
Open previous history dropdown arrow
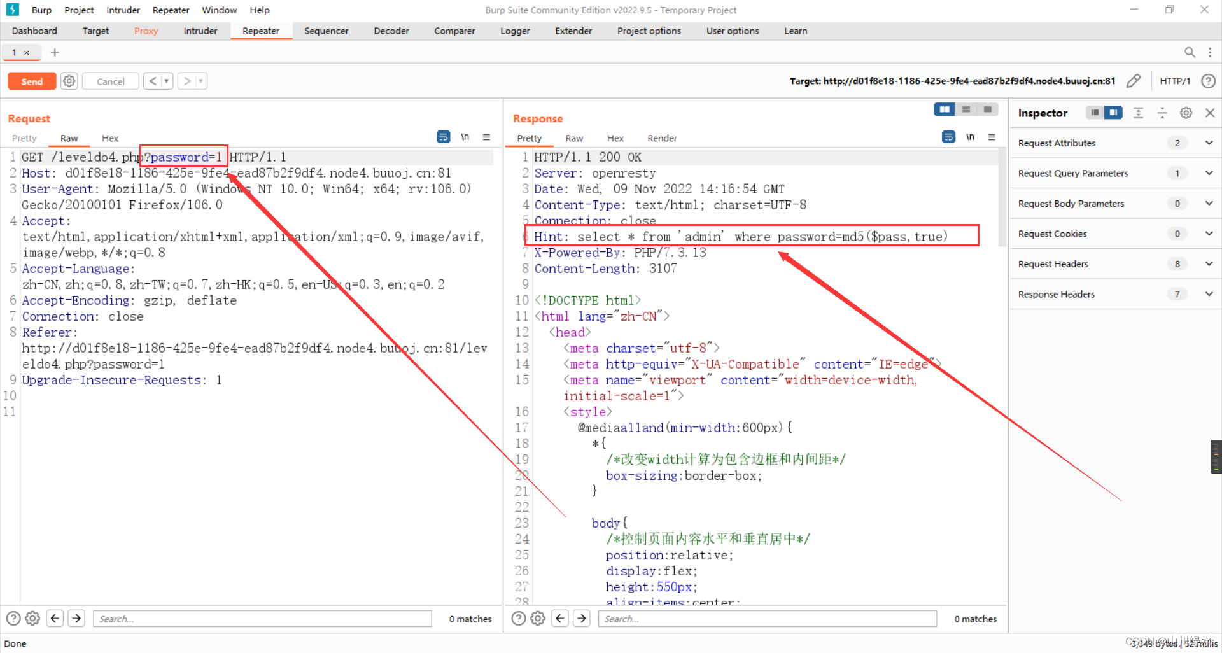(x=167, y=81)
